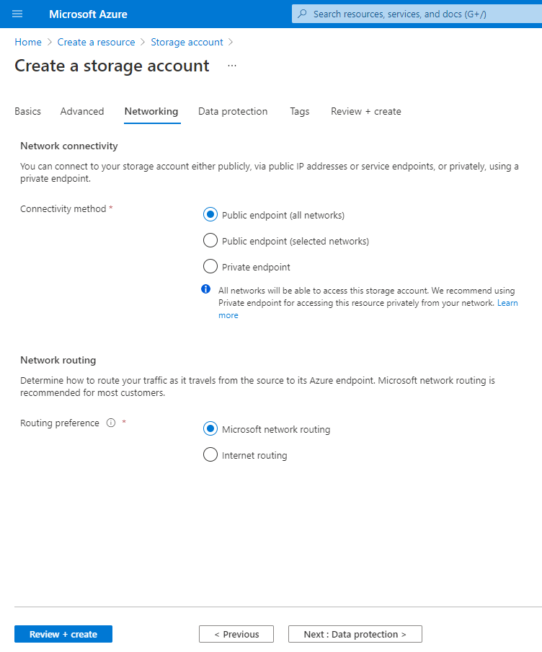Click the search magnifier icon
This screenshot has height=652, width=542.
tap(303, 14)
